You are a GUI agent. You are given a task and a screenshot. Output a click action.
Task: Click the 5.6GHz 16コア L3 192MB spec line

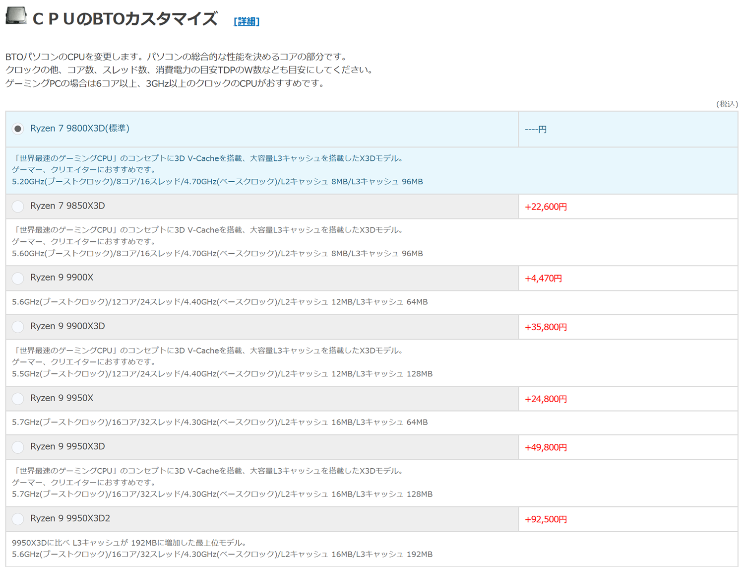(222, 554)
